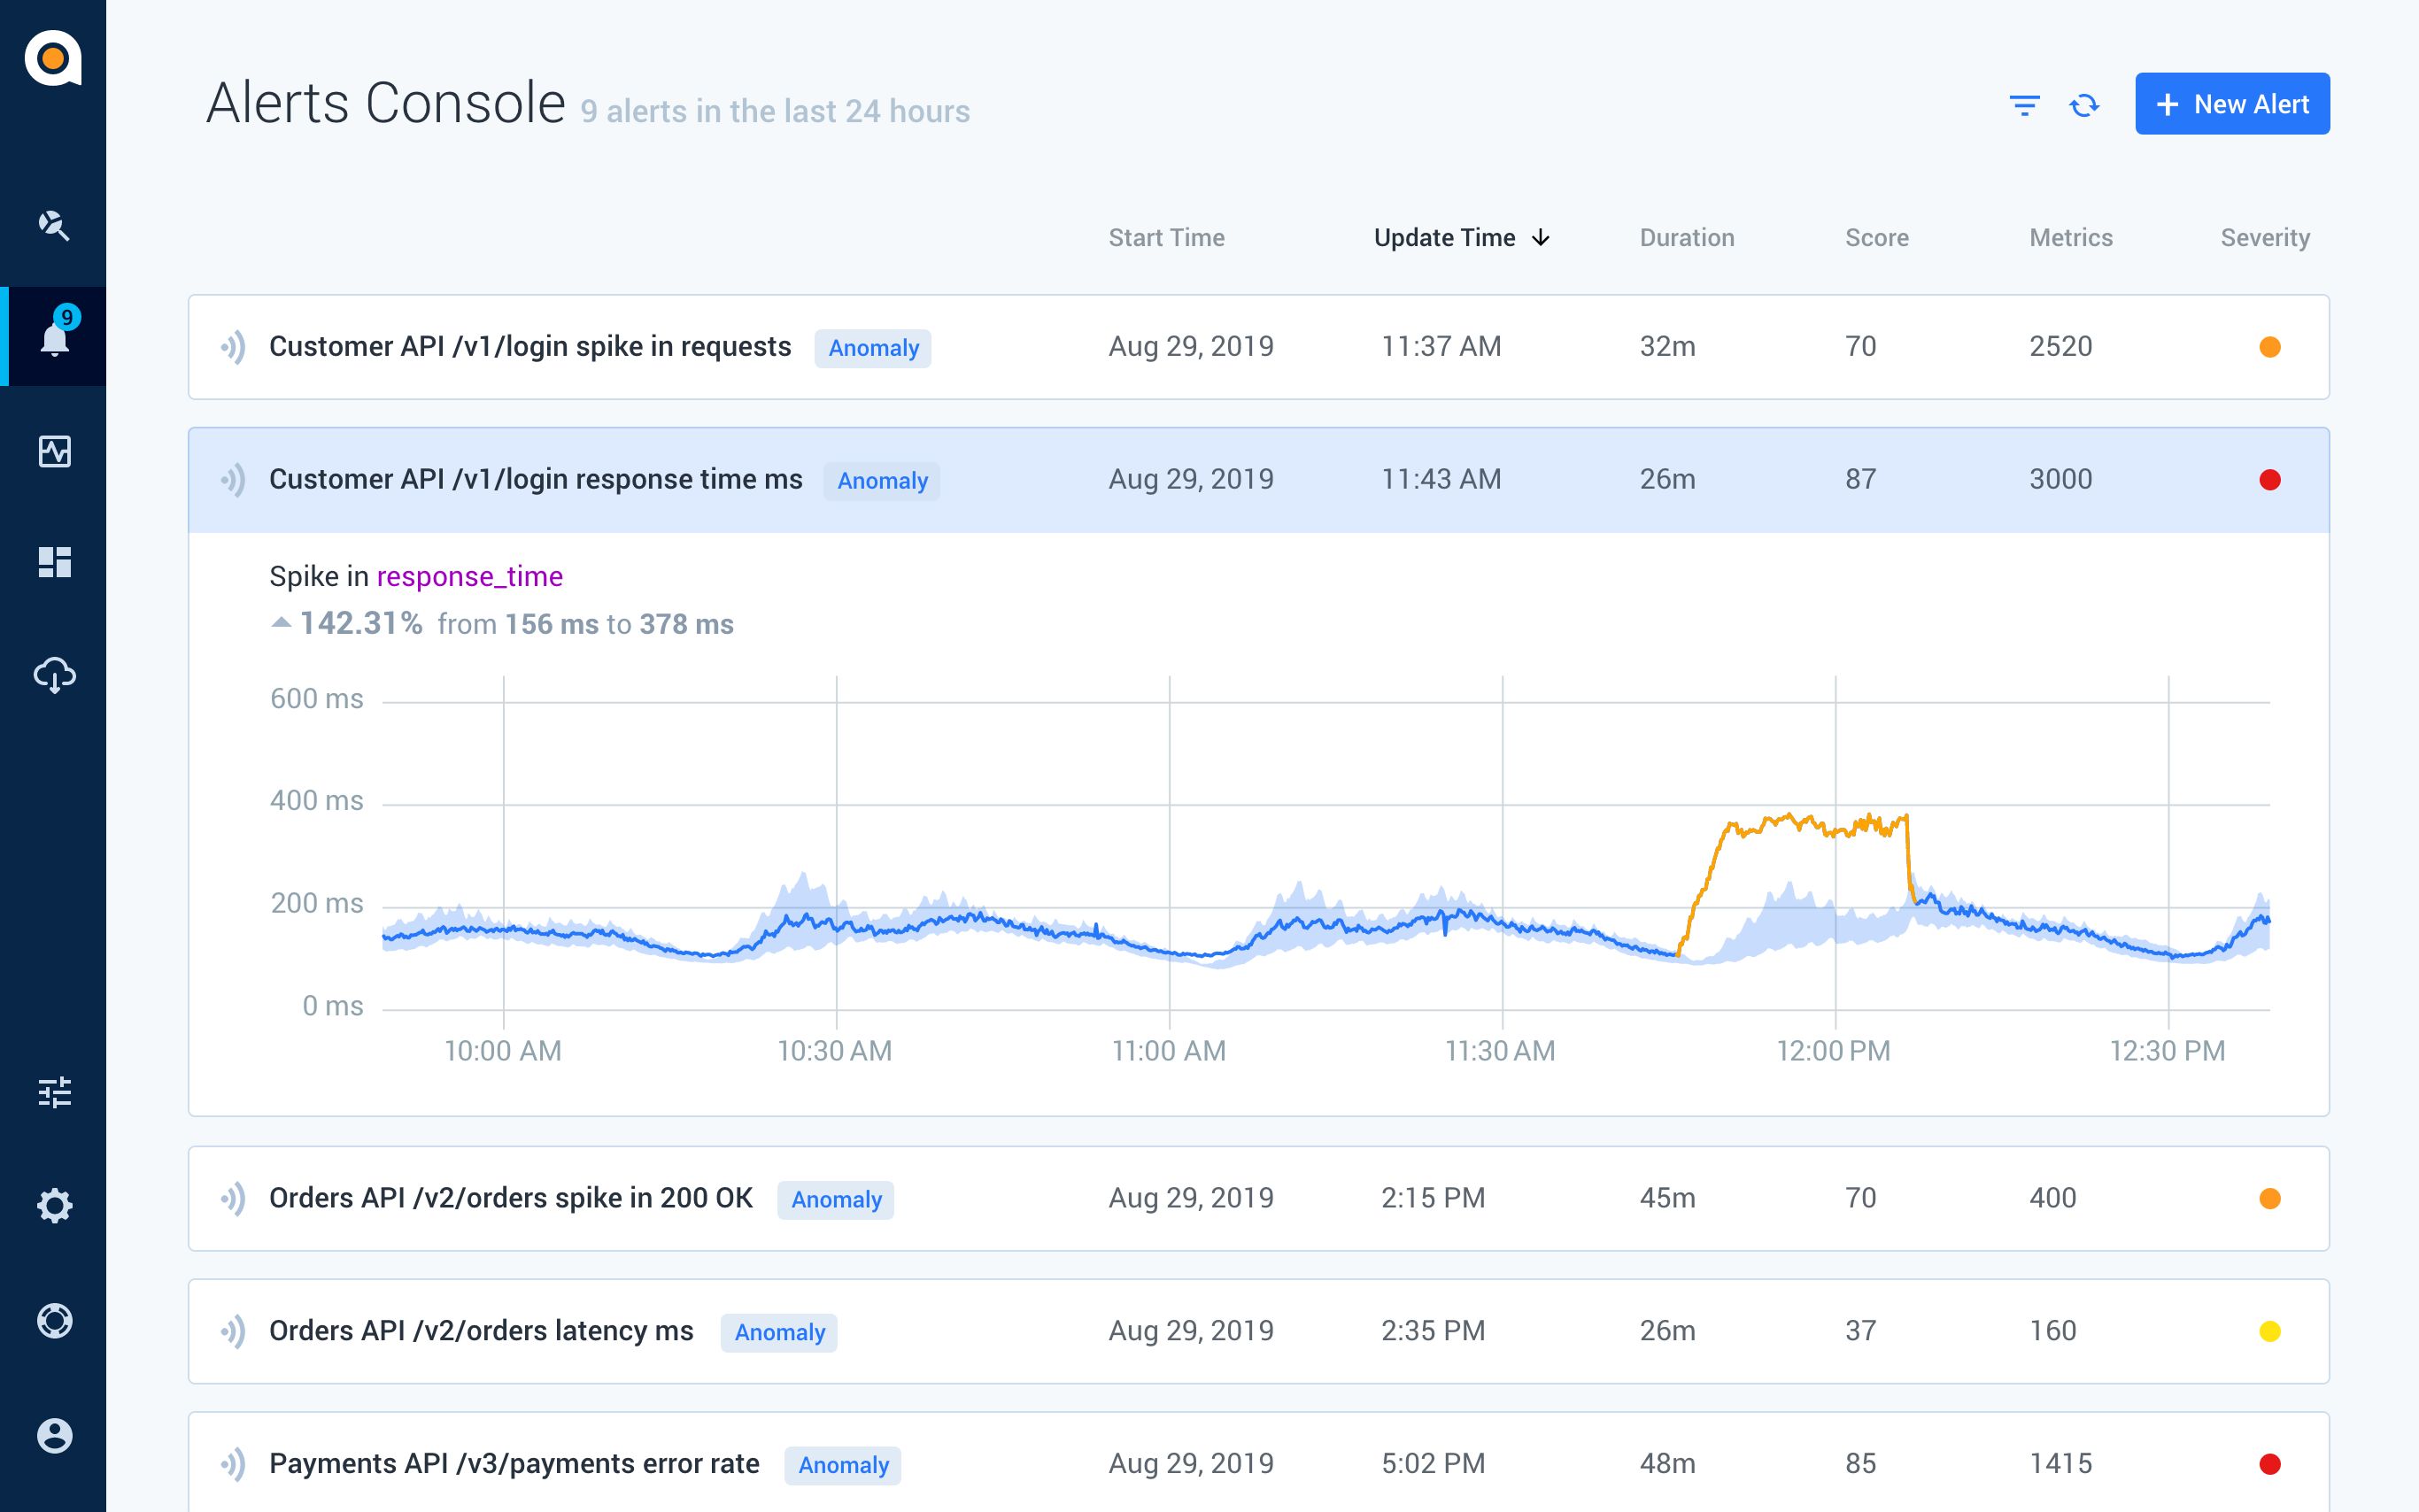The width and height of the screenshot is (2419, 1512).
Task: Click the 12:00 PM chart axis label
Action: [1833, 1051]
